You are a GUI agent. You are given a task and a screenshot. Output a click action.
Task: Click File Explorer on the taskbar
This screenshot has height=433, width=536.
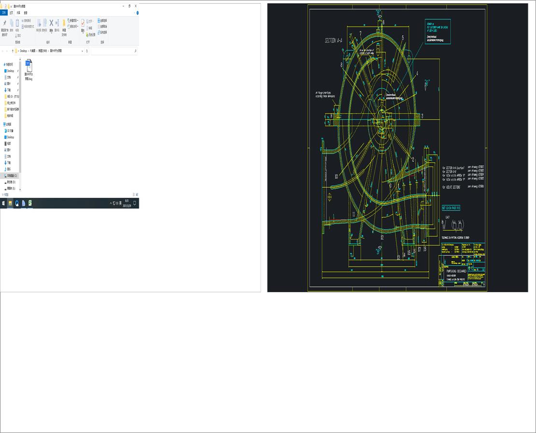click(10, 203)
